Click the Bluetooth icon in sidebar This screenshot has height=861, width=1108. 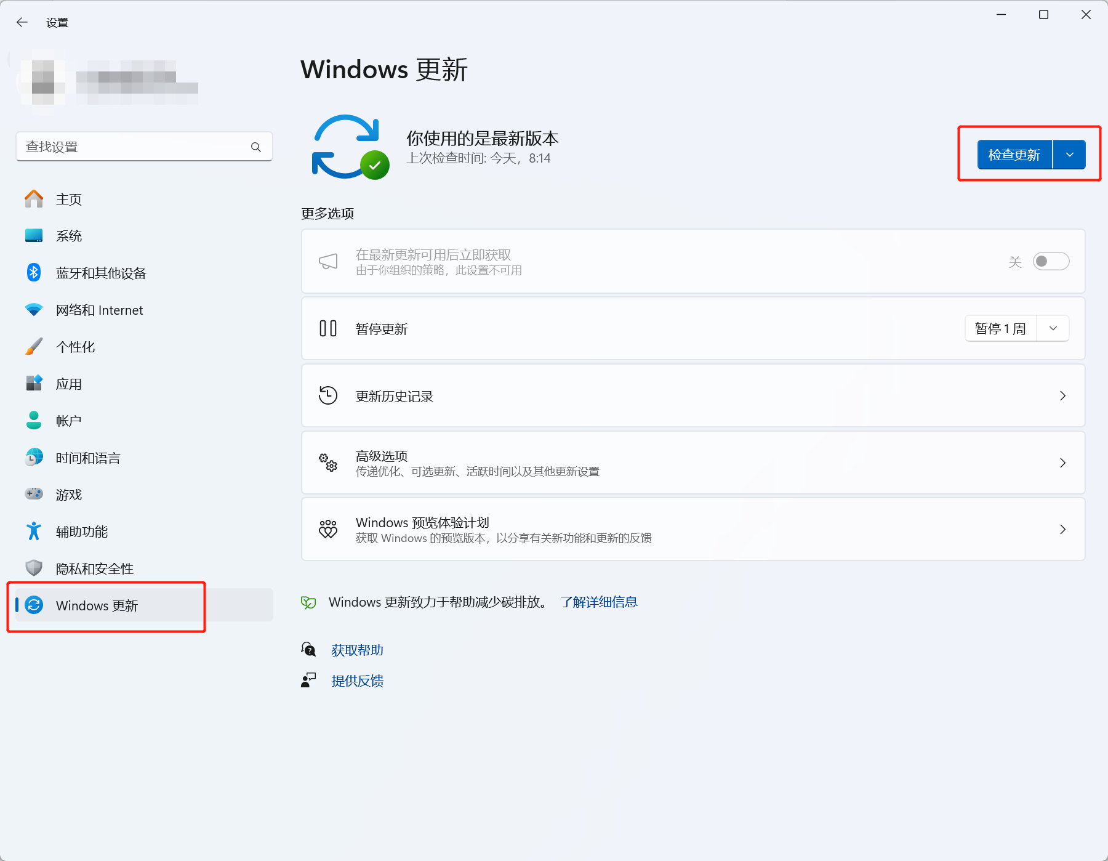[x=34, y=272]
